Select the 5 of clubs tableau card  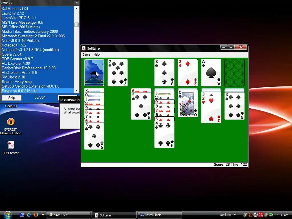click(x=94, y=136)
